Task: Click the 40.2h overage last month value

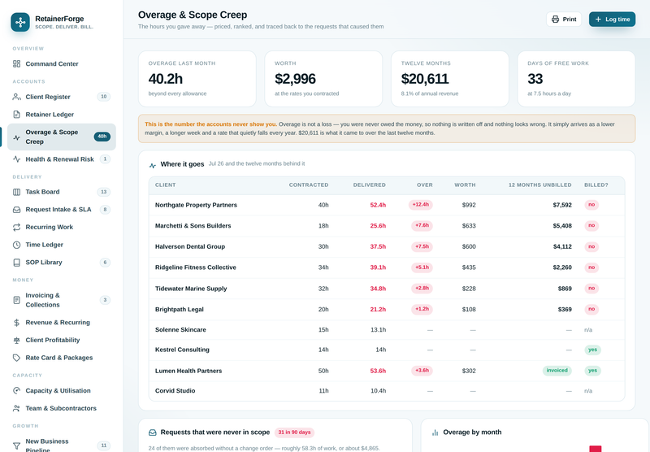Action: click(x=166, y=79)
